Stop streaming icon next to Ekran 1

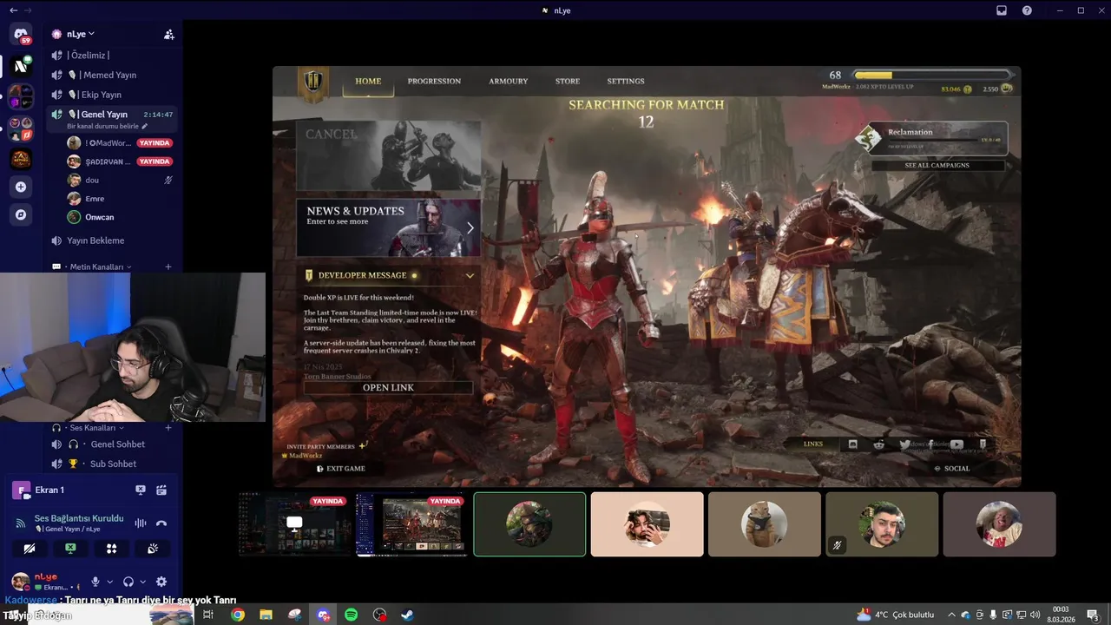click(x=141, y=490)
